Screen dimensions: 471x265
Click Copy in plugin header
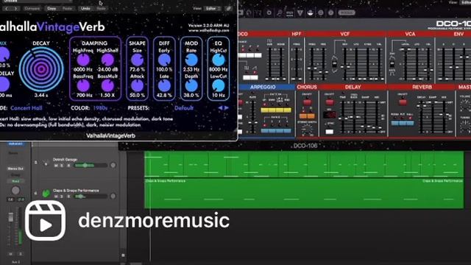click(x=52, y=8)
